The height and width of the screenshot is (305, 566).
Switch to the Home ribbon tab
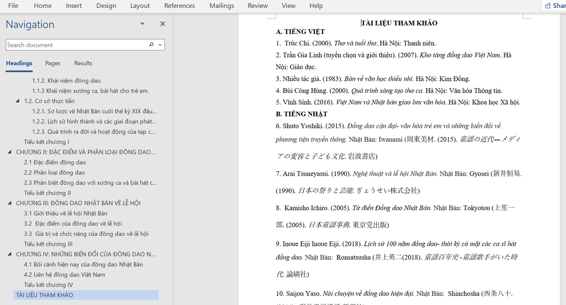coord(42,6)
